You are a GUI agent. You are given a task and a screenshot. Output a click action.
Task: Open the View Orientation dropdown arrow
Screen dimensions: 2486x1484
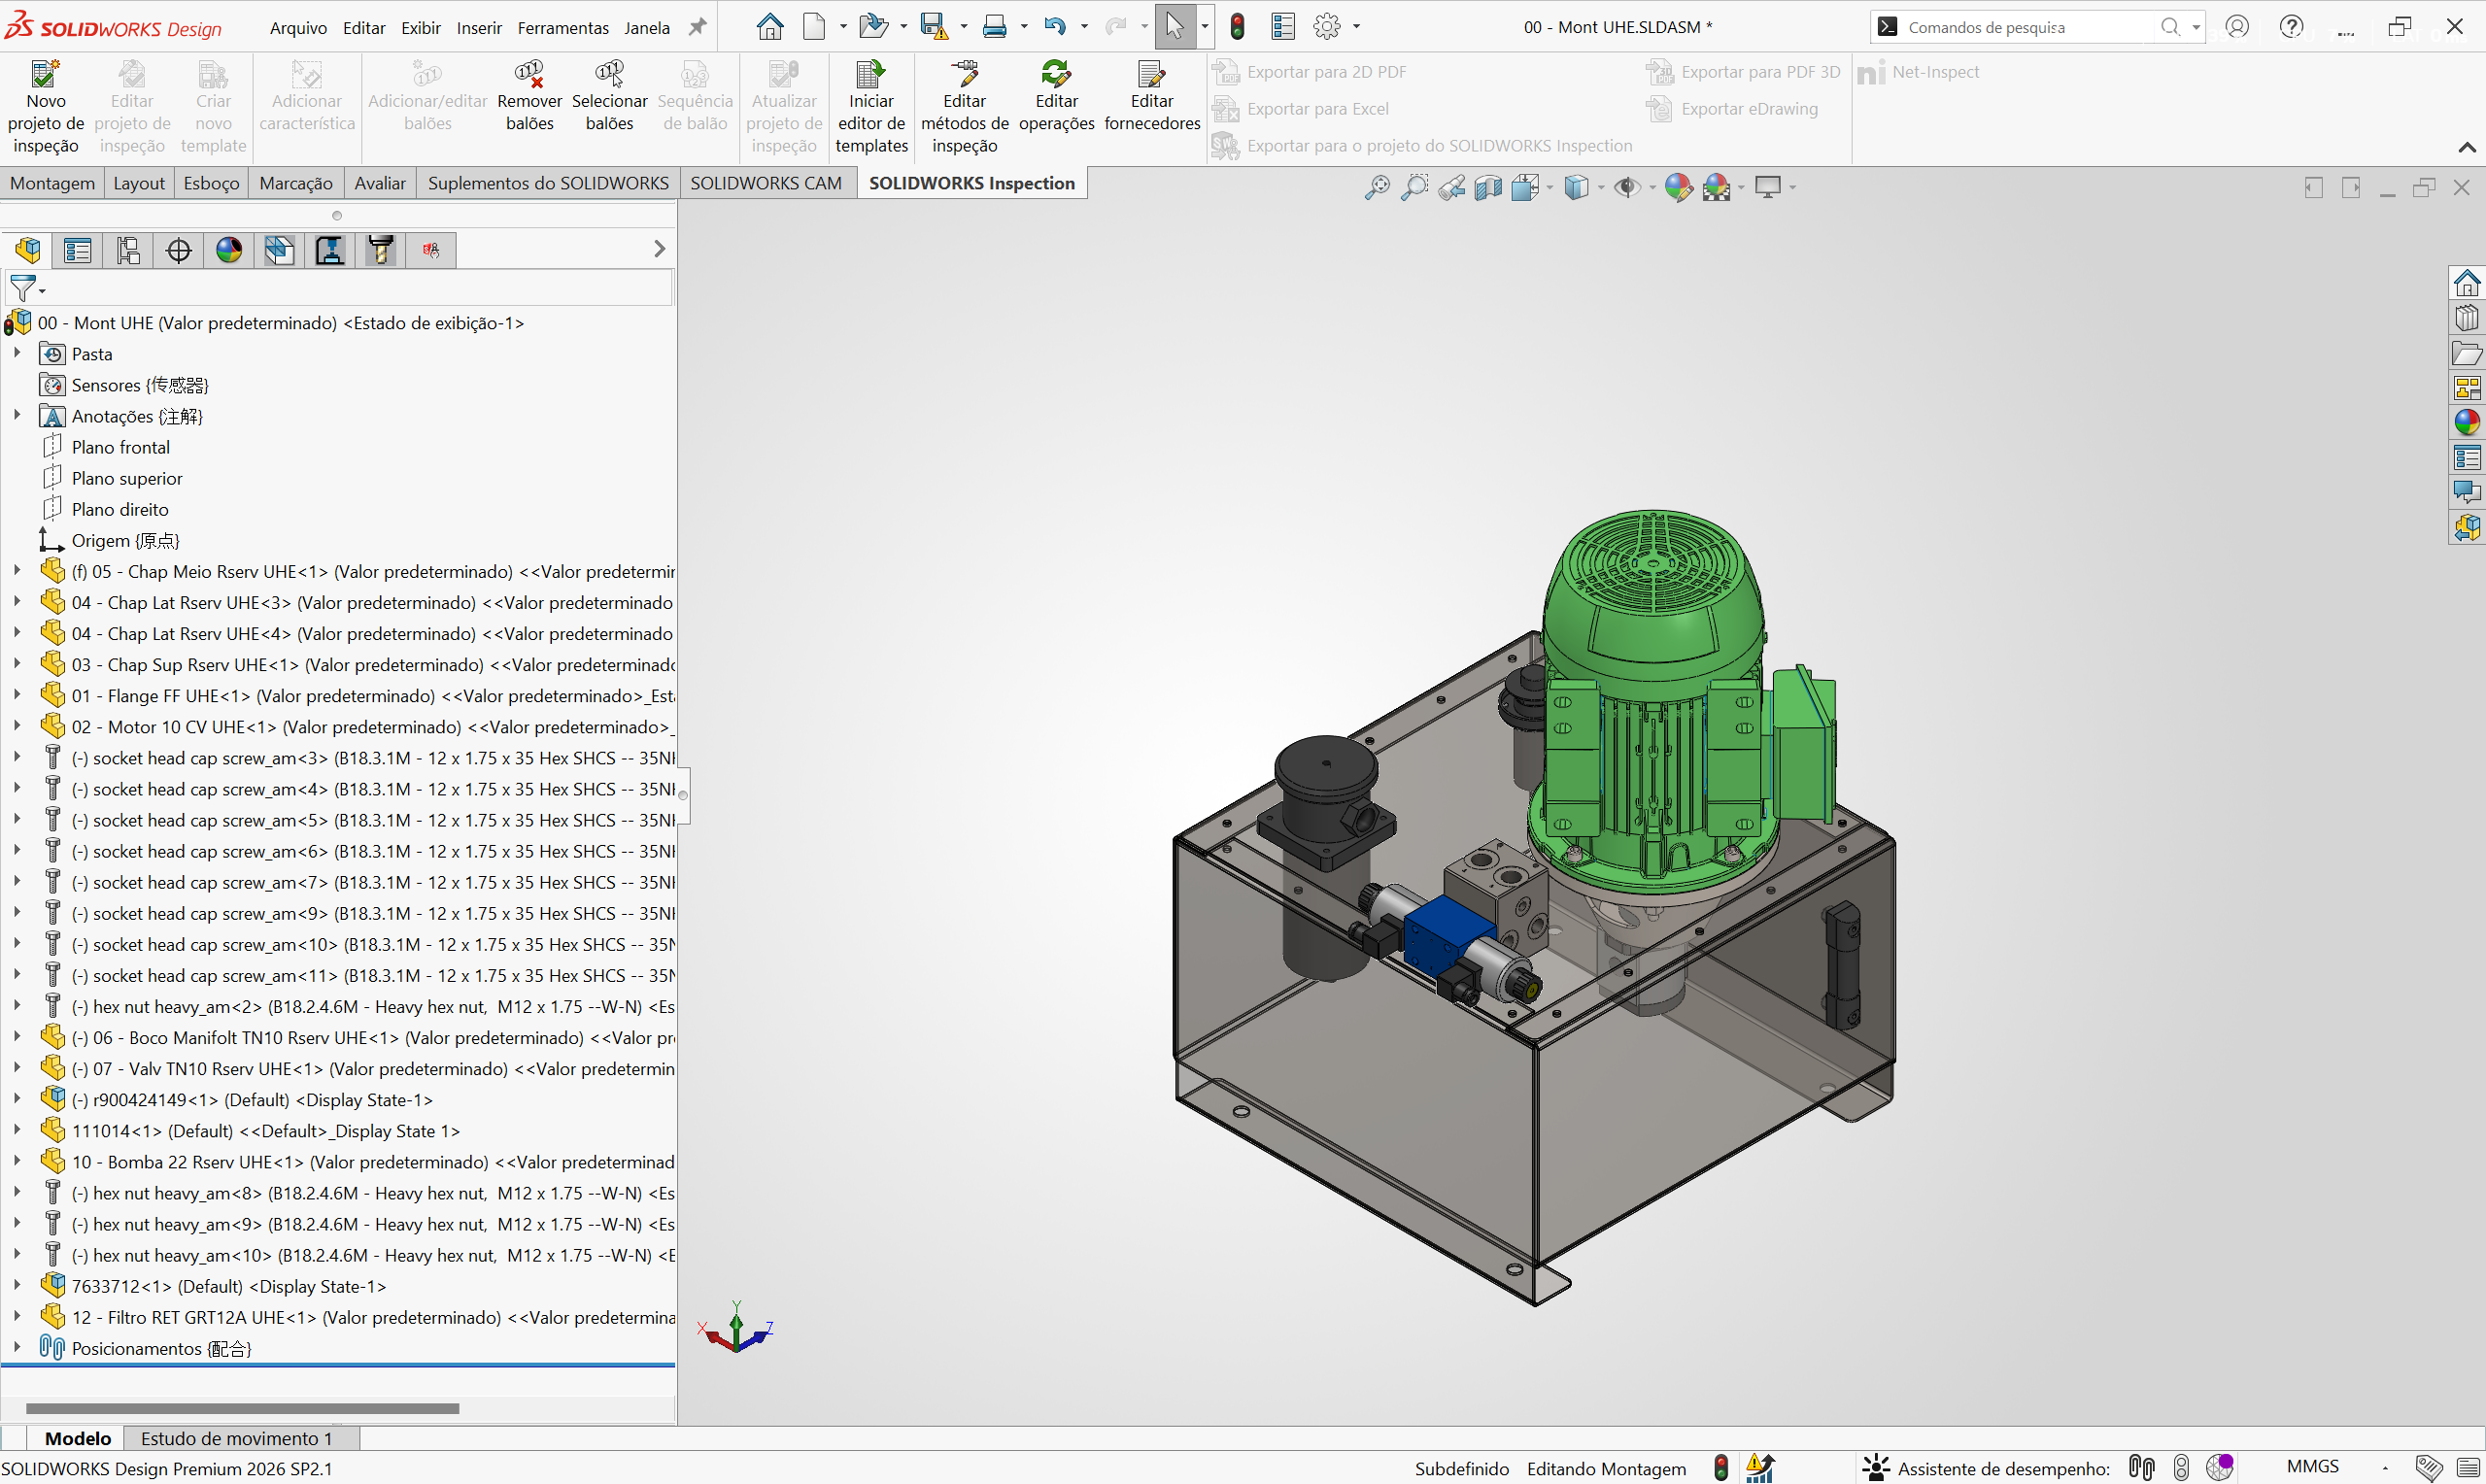coord(1550,187)
